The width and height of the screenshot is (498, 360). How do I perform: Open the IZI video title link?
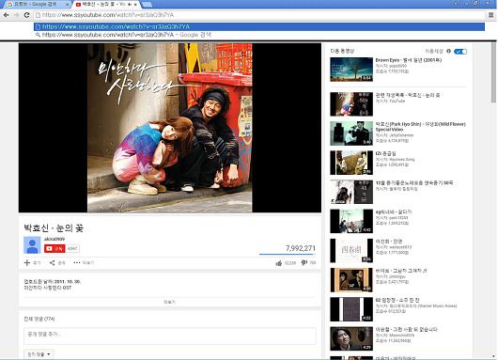click(x=386, y=153)
